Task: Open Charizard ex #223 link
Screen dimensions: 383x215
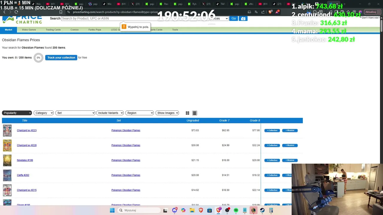Action: (x=27, y=130)
